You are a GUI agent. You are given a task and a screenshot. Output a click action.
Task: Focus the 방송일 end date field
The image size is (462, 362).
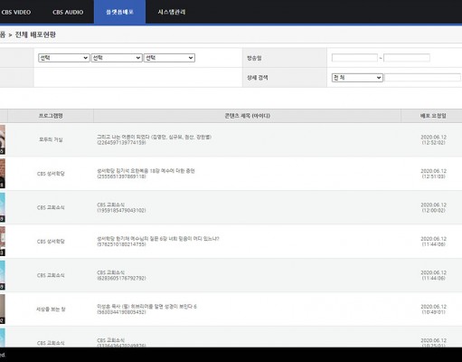coord(407,58)
